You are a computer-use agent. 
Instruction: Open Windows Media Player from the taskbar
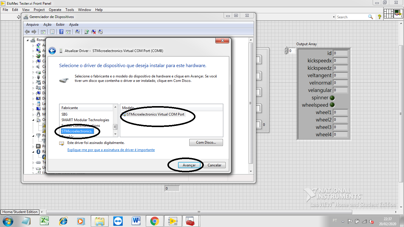[80, 221]
